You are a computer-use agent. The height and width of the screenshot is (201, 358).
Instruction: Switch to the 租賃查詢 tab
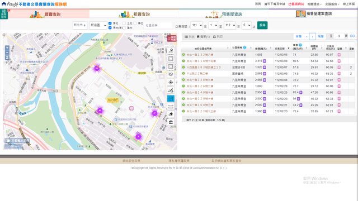coord(134,14)
